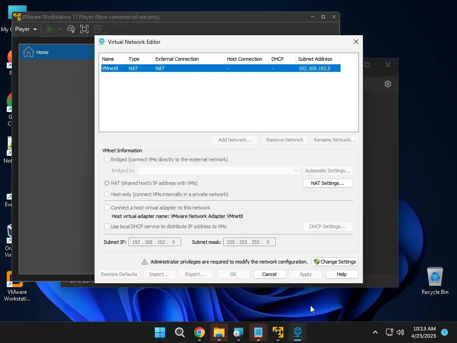Click the Add Network button
This screenshot has width=457, height=343.
coord(235,140)
